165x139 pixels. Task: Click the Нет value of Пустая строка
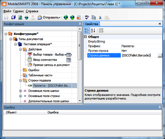142,51
